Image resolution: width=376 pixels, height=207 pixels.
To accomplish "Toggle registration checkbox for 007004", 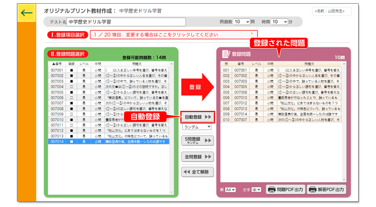I will pos(72,87).
